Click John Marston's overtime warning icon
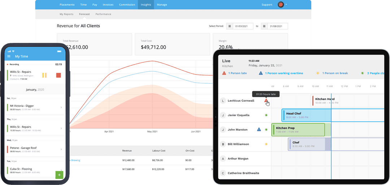390x185 pixels. pyautogui.click(x=259, y=129)
